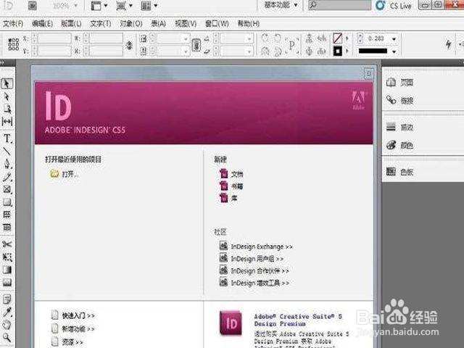Open the Swatches panel
This screenshot has width=464, height=348.
click(x=399, y=172)
